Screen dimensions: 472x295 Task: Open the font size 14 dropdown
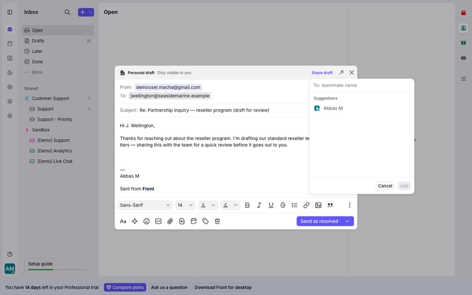[x=186, y=205]
